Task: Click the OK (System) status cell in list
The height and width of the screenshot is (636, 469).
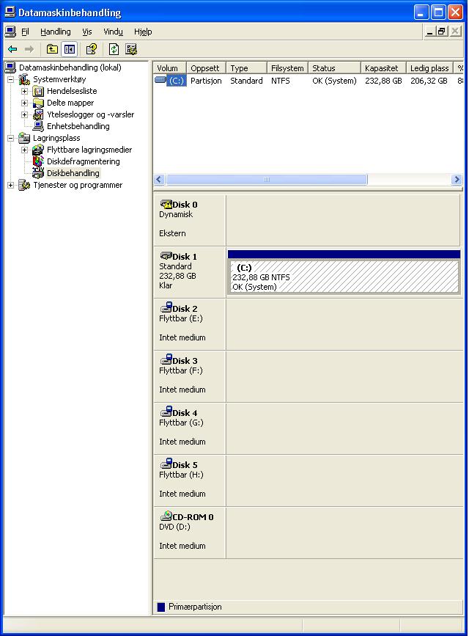Action: 334,81
